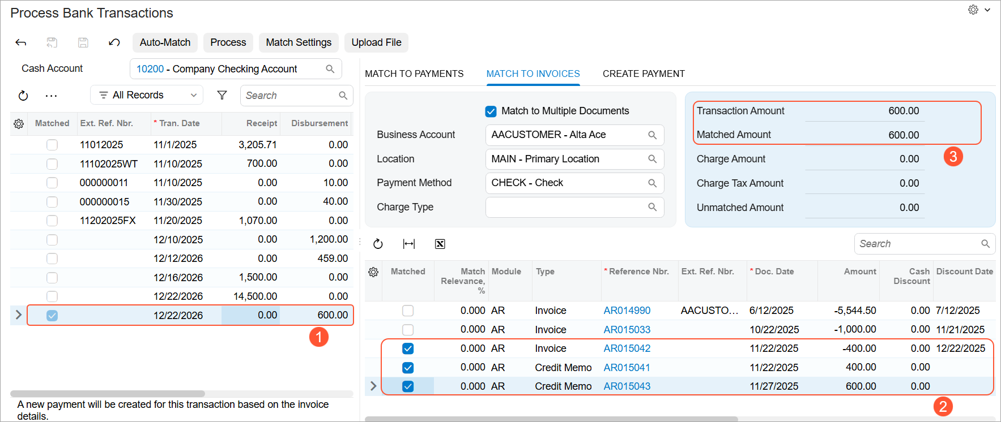Sort transactions by Tran. Date column header
Screen dimensions: 1001x422
pyautogui.click(x=179, y=123)
